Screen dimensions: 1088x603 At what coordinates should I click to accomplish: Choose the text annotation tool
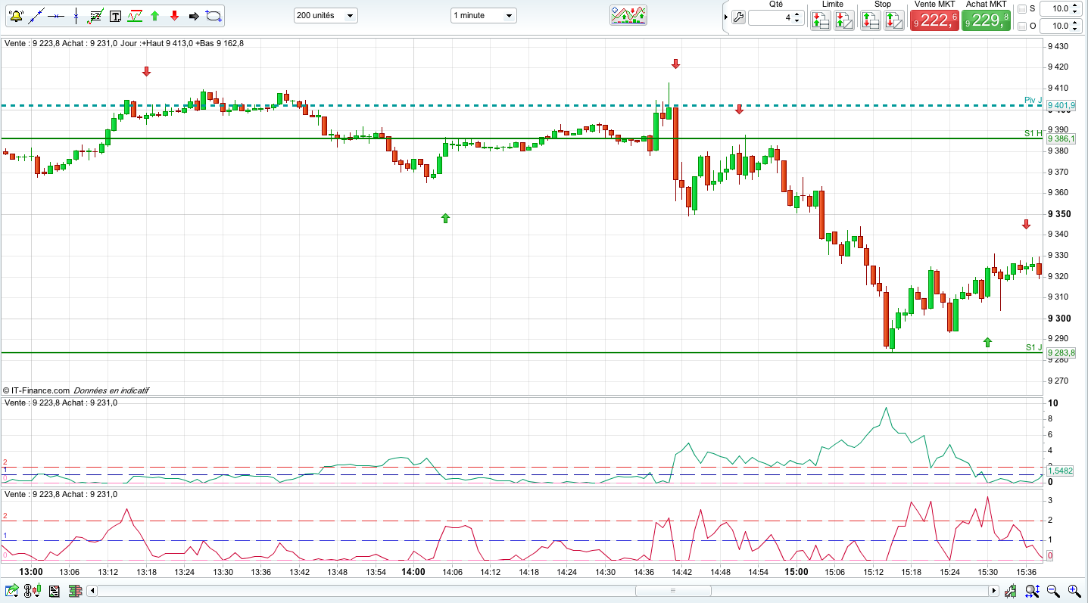tap(115, 15)
